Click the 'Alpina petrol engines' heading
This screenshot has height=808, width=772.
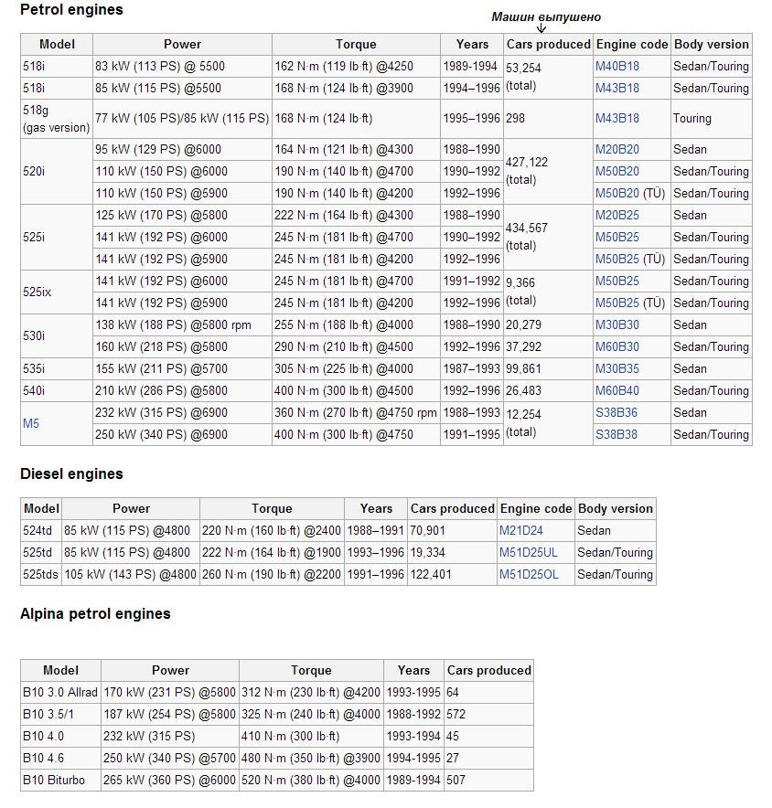pos(95,613)
